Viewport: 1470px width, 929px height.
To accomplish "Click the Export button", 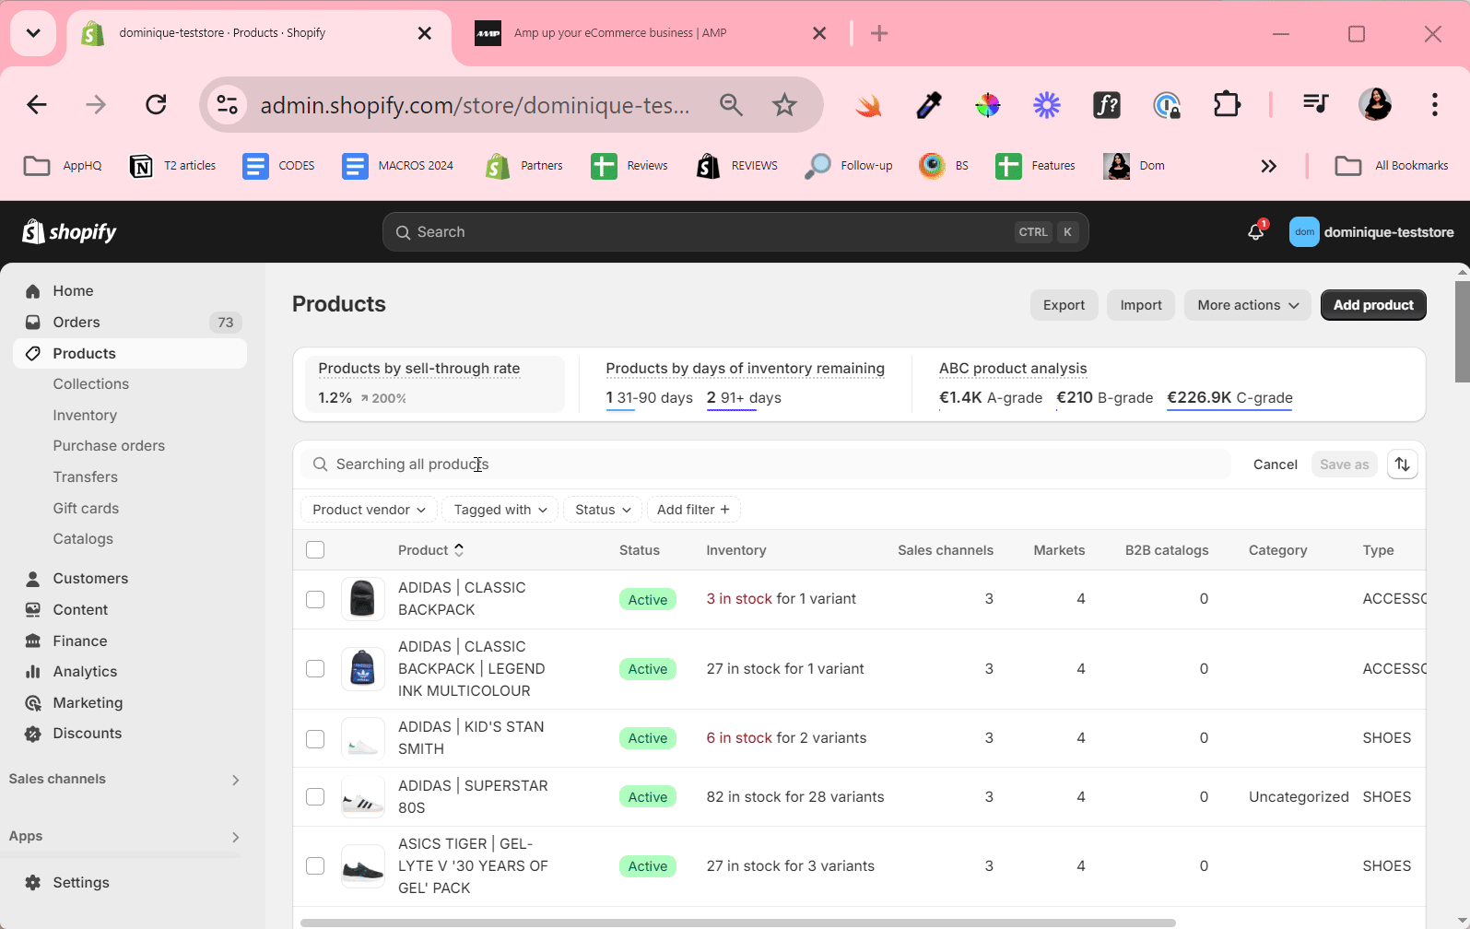I will [1064, 305].
